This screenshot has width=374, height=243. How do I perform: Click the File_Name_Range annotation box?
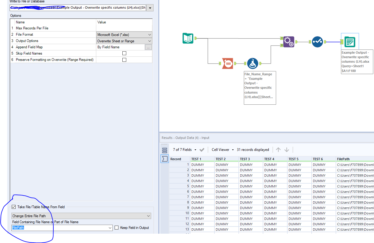pyautogui.click(x=260, y=88)
